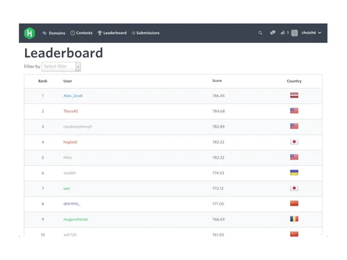Click the search magnifier icon
The image size is (347, 260).
pos(260,33)
